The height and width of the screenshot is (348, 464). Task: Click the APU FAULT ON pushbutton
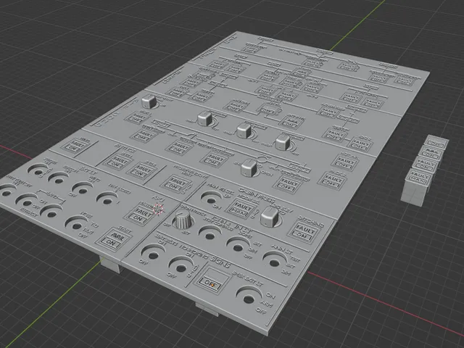click(141, 215)
